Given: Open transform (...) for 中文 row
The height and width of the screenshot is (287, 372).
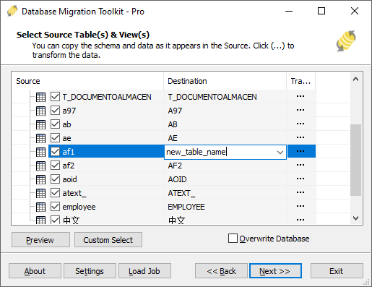Looking at the screenshot, I should tap(300, 220).
